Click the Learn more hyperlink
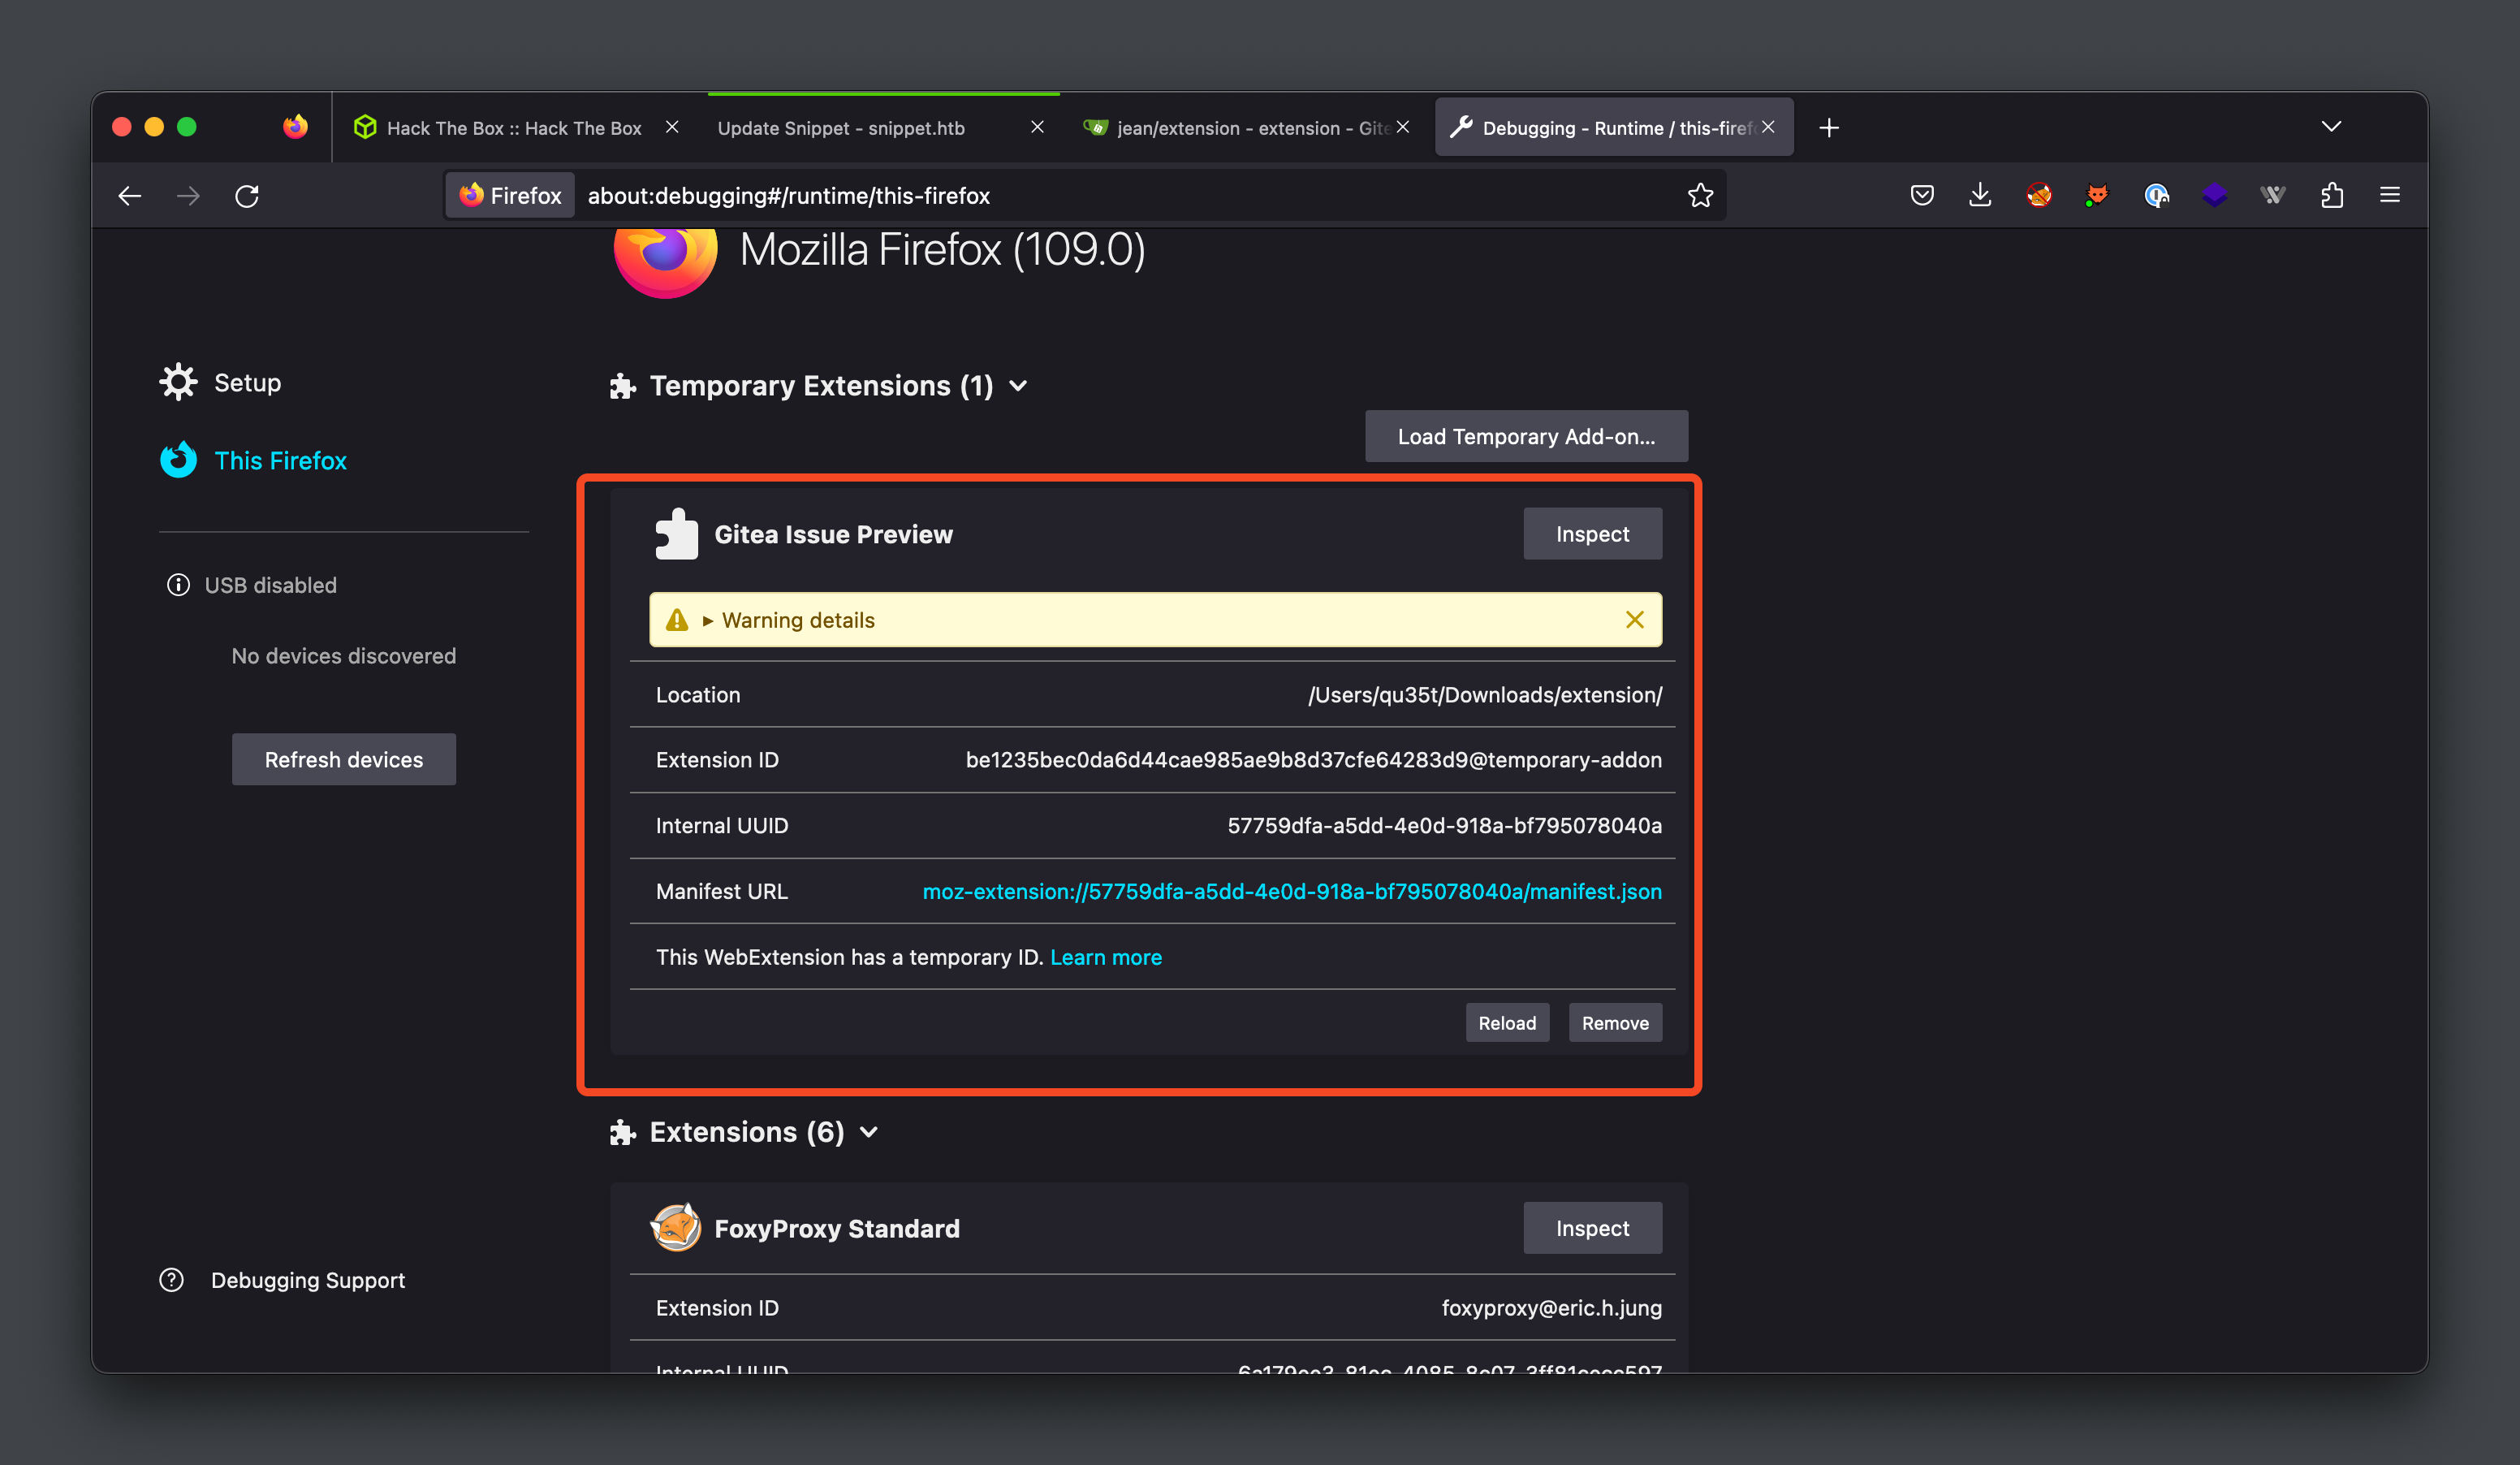 pyautogui.click(x=1105, y=956)
